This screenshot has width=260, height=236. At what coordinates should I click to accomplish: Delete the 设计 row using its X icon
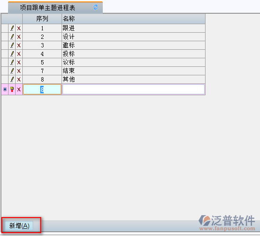coord(19,36)
